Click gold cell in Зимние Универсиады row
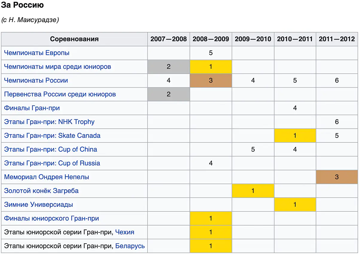359x254 pixels. click(x=295, y=205)
